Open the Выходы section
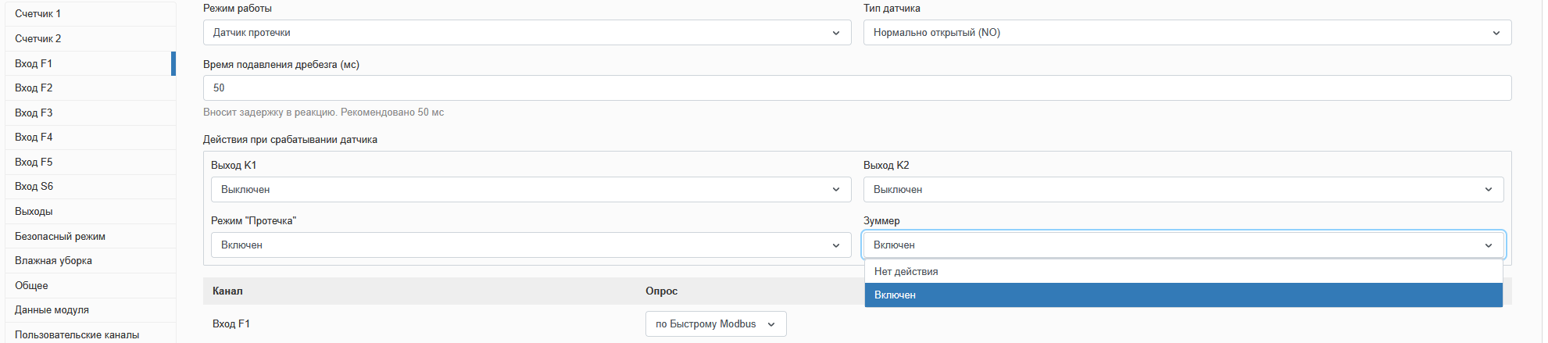This screenshot has height=343, width=1548. click(34, 211)
